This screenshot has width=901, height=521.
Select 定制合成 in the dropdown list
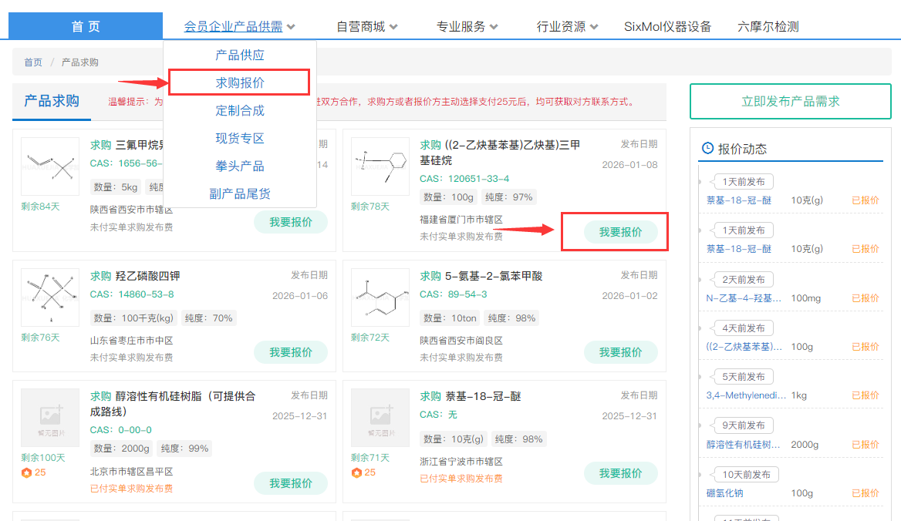pos(240,110)
